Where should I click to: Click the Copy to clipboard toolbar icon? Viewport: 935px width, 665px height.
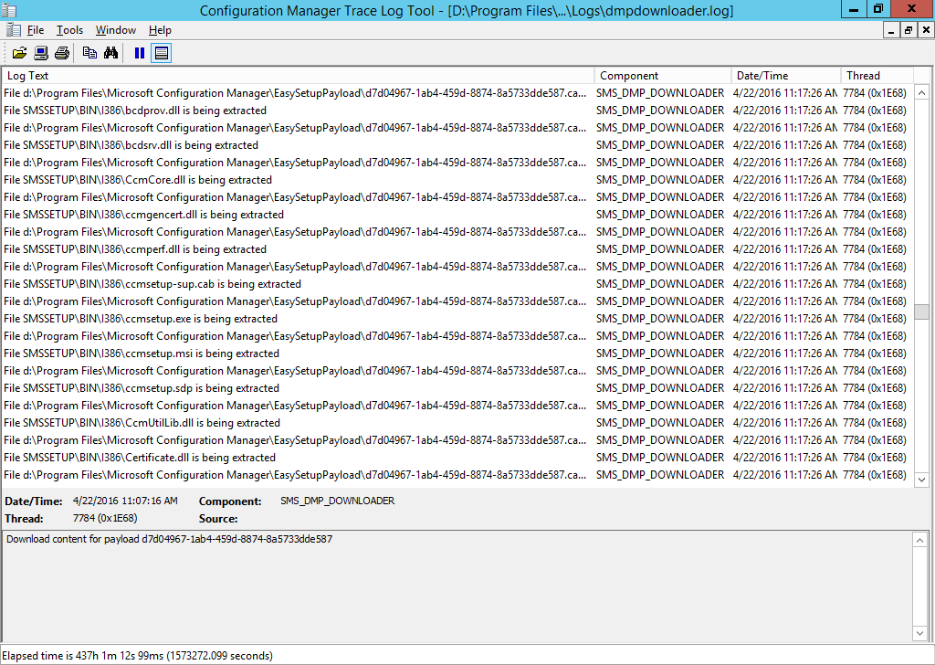tap(89, 53)
